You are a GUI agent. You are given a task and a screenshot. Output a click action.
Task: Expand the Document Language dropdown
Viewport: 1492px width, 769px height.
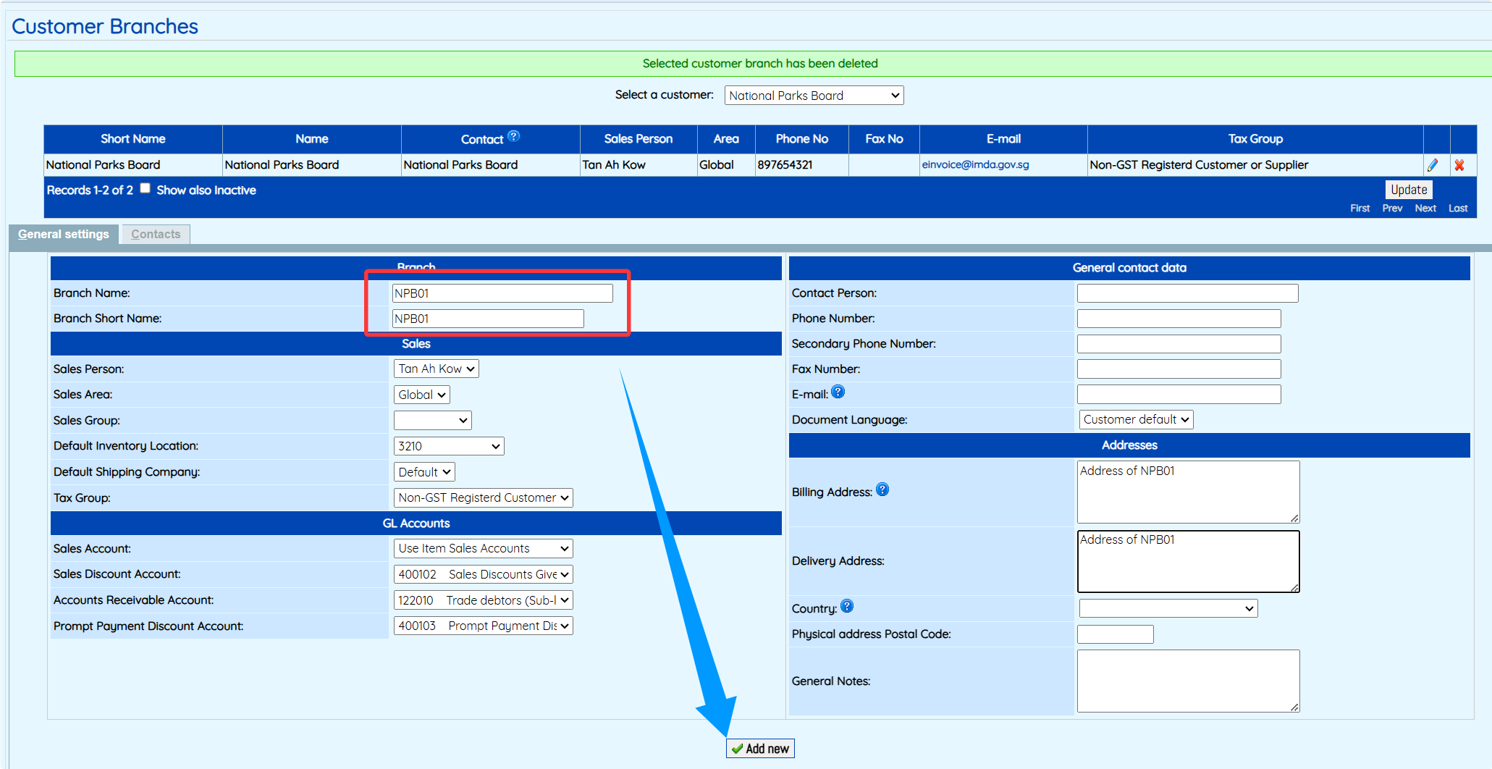[1135, 419]
